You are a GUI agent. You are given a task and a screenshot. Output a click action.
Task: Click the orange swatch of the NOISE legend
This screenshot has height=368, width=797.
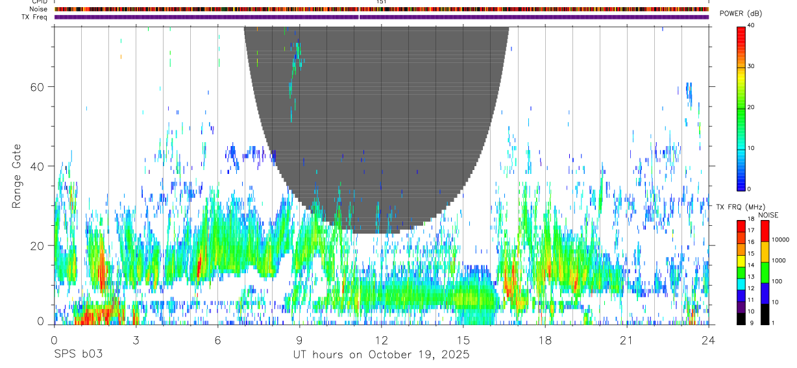pos(765,252)
